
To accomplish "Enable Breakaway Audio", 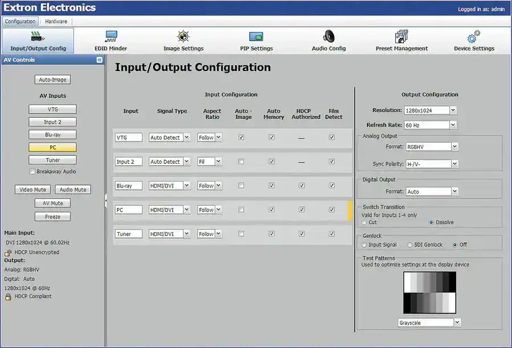I will [x=33, y=172].
